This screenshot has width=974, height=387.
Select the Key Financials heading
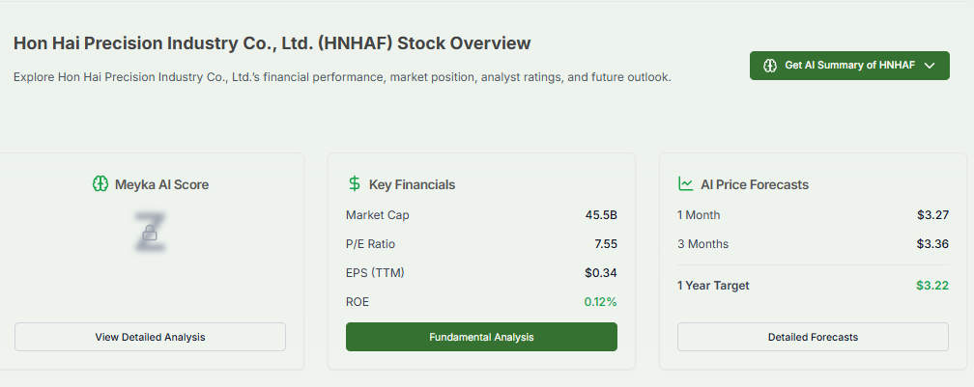click(412, 185)
